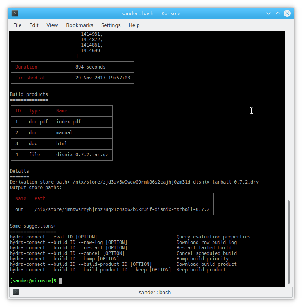Click the 'Duration' row label
Image resolution: width=302 pixels, height=307 pixels.
(26, 67)
